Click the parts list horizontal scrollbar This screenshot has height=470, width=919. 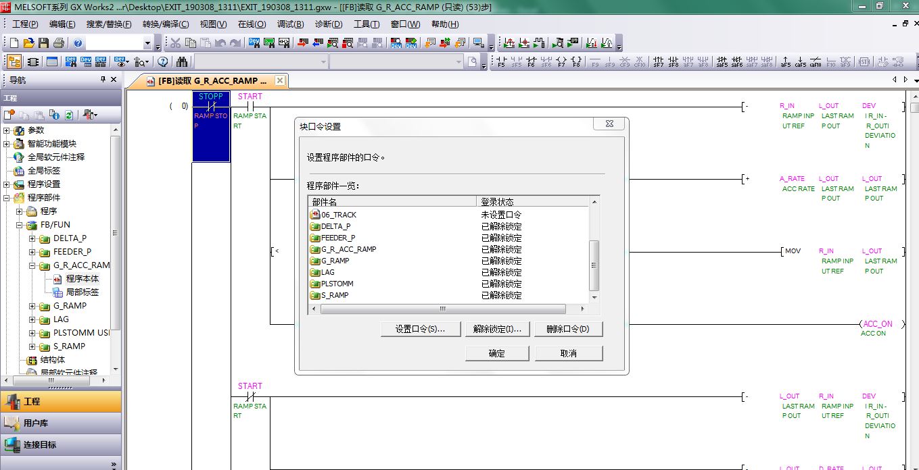442,309
